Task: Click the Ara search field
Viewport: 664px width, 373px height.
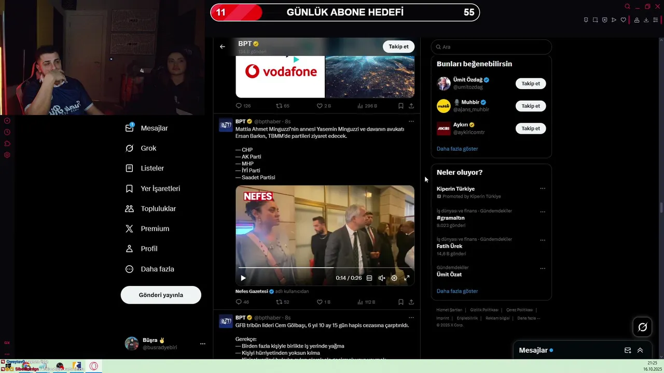Action: click(x=491, y=47)
